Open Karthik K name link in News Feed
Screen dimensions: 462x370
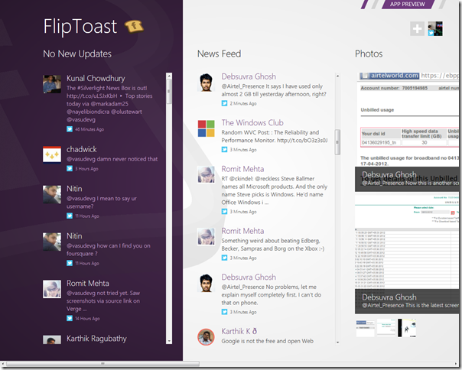point(239,331)
